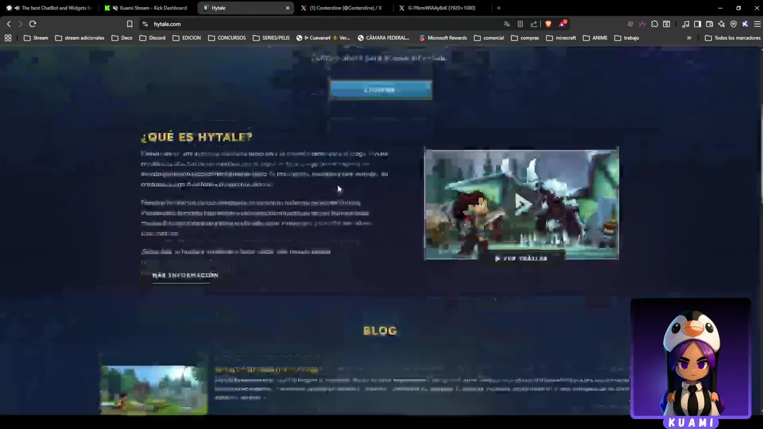Viewport: 763px width, 429px height.
Task: Click the ¿QUÉ ES HYTALE? heading
Action: (x=197, y=137)
